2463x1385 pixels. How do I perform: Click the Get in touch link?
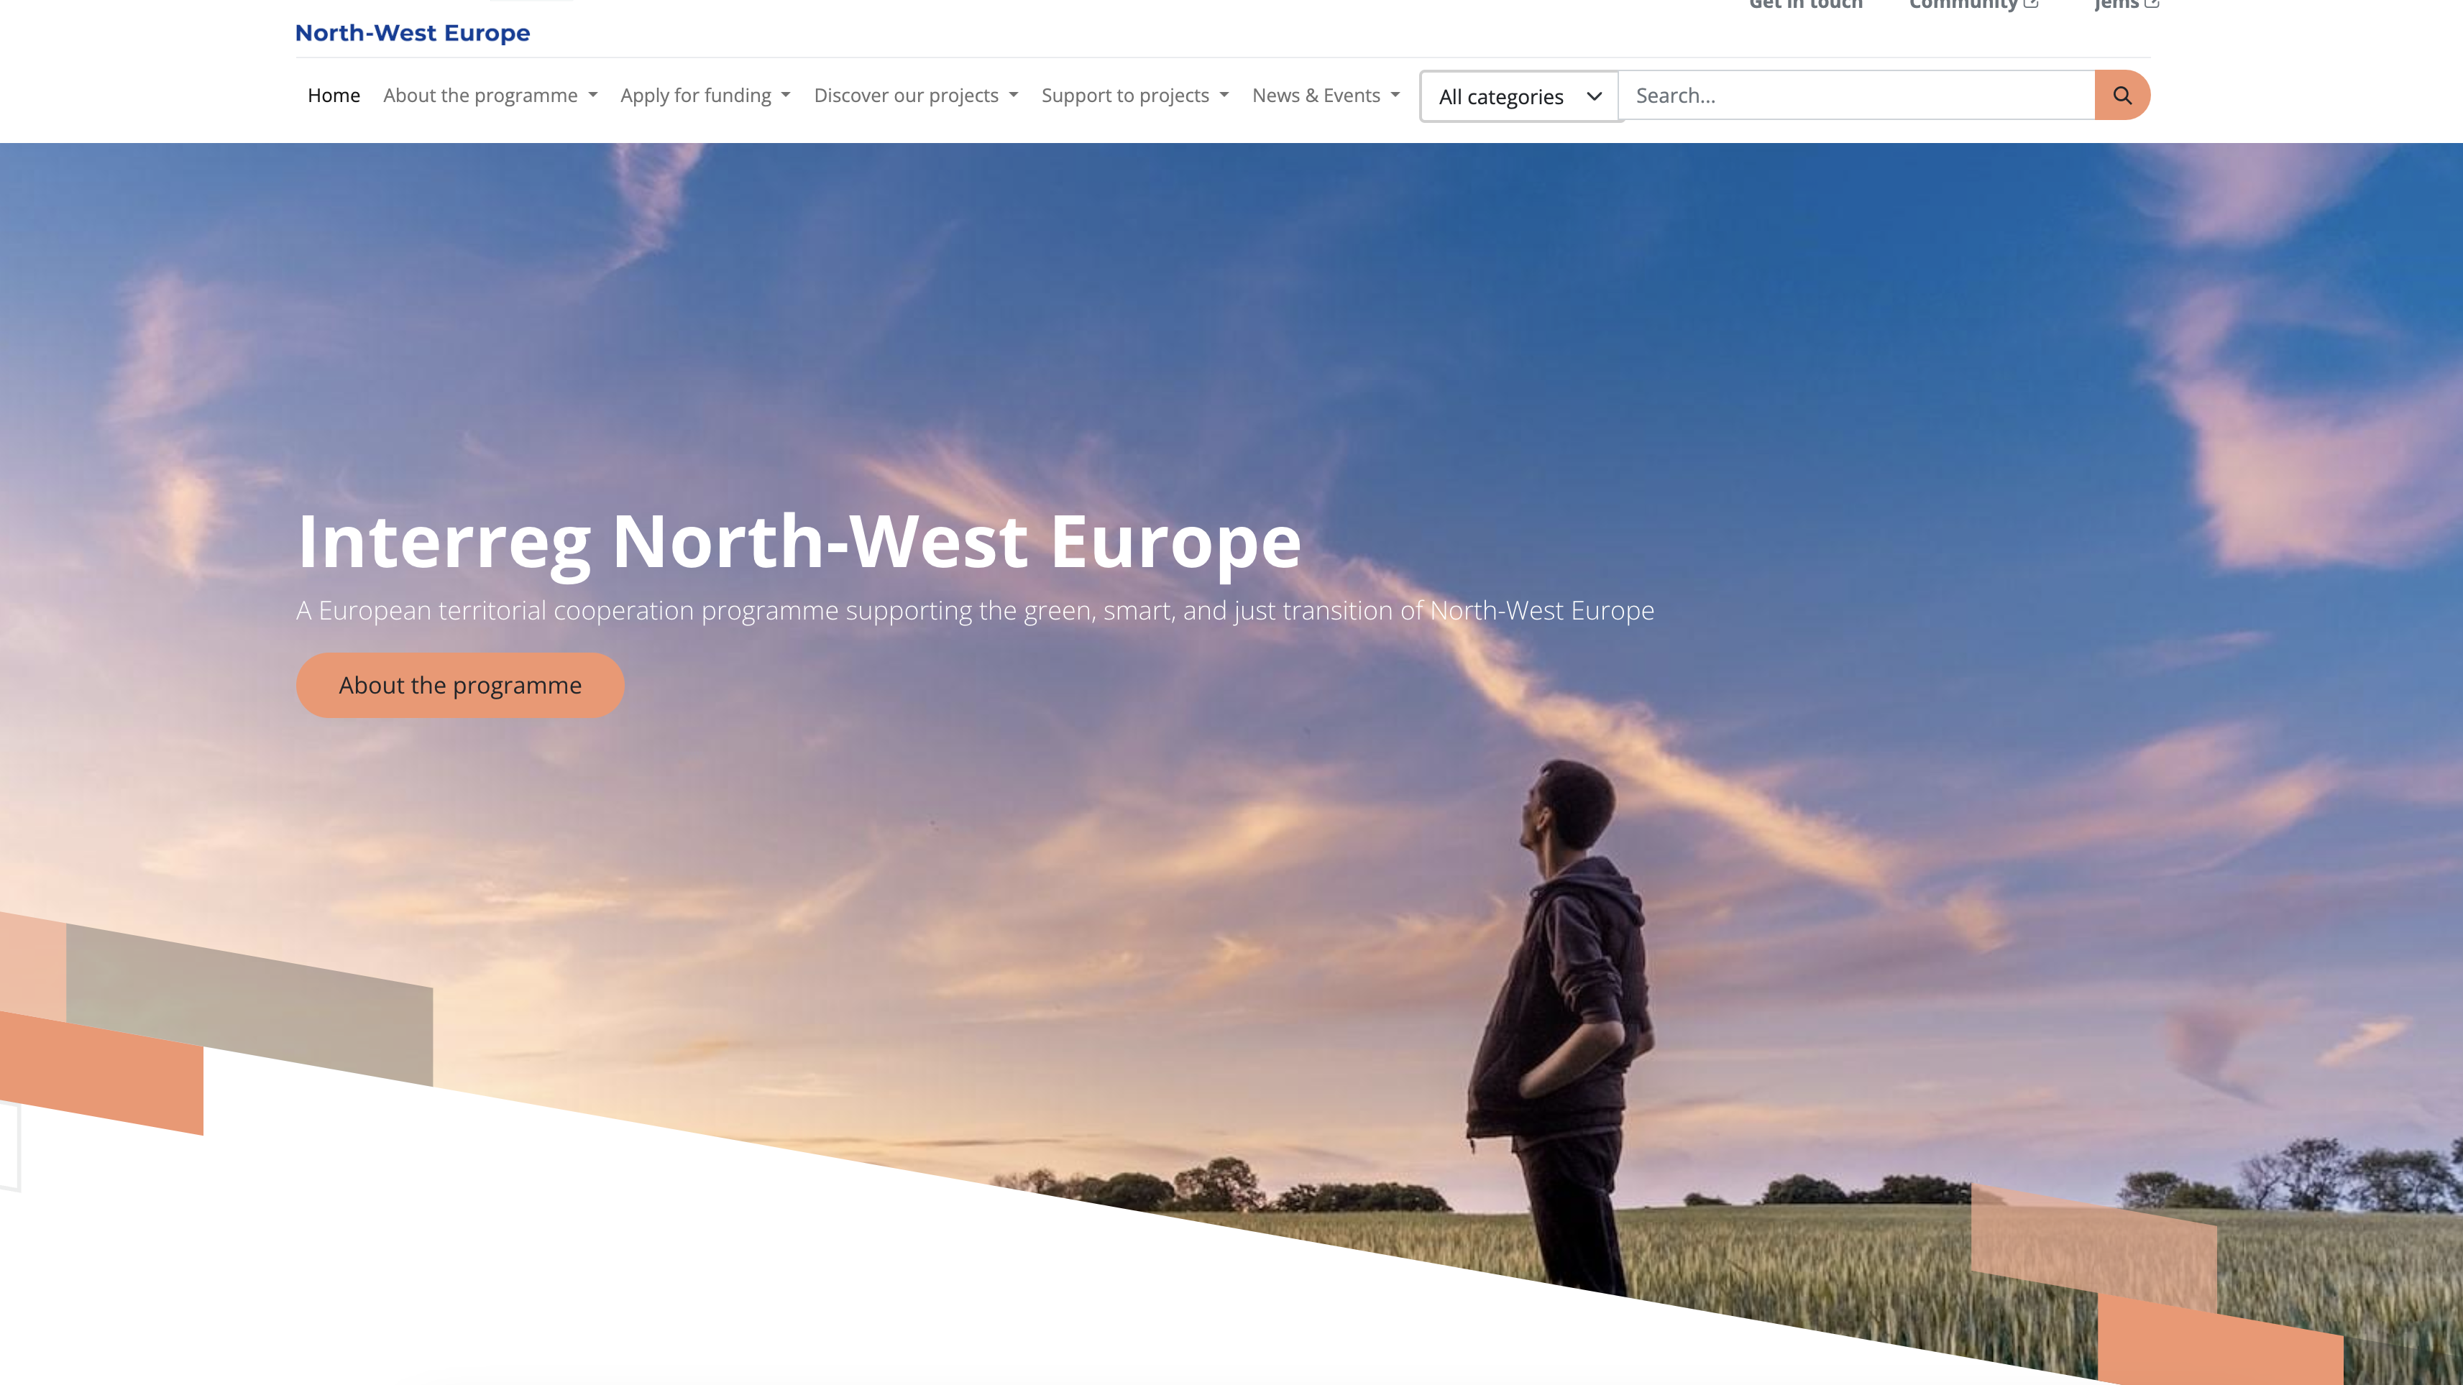(1805, 4)
